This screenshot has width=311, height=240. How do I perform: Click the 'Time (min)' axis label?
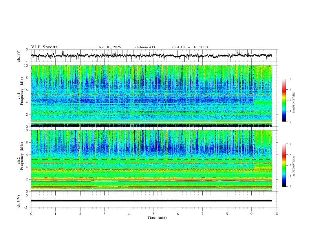click(x=157, y=218)
